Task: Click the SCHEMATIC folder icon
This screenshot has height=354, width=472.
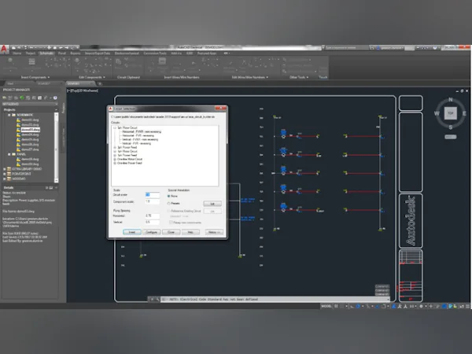Action: click(x=13, y=115)
